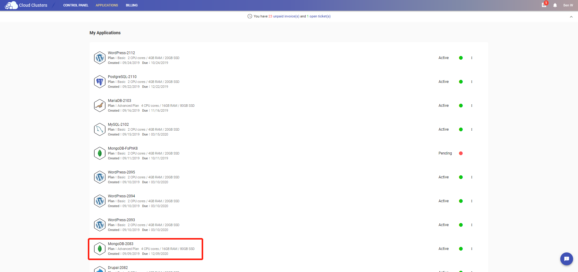578x272 pixels.
Task: Open the MongoDB-FsPhK8 application name
Action: point(123,148)
